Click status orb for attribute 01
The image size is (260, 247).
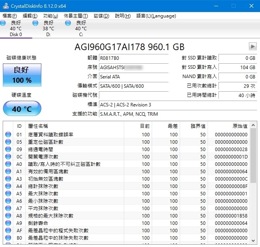point(8,134)
